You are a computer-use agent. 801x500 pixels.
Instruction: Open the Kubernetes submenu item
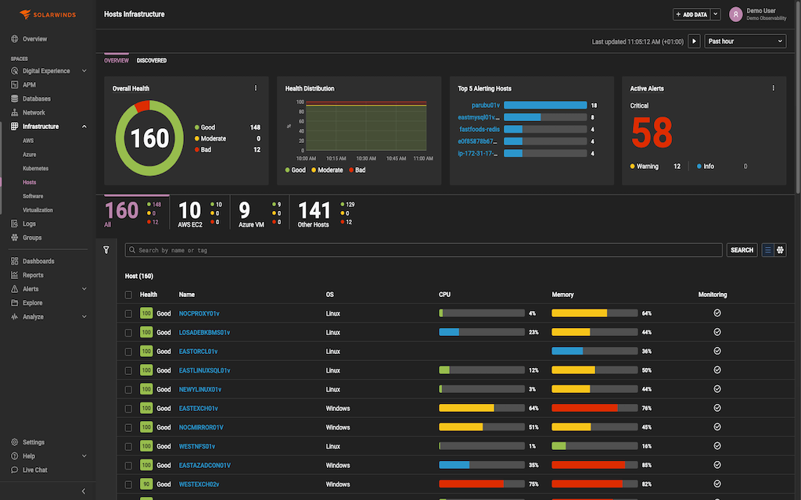(x=36, y=168)
